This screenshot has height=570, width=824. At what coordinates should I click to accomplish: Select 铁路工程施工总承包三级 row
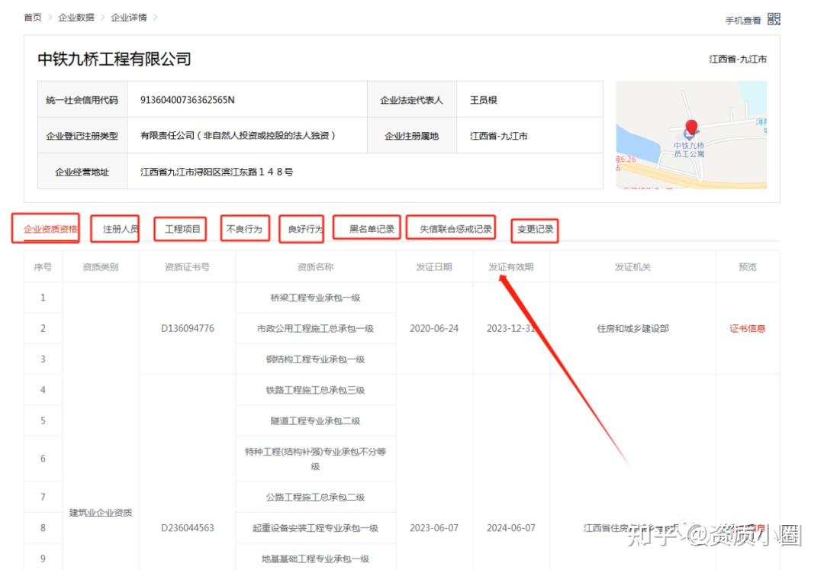315,391
